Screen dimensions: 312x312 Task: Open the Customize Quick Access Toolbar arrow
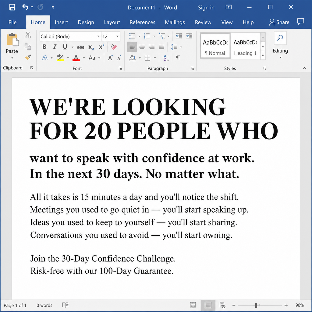click(x=53, y=8)
